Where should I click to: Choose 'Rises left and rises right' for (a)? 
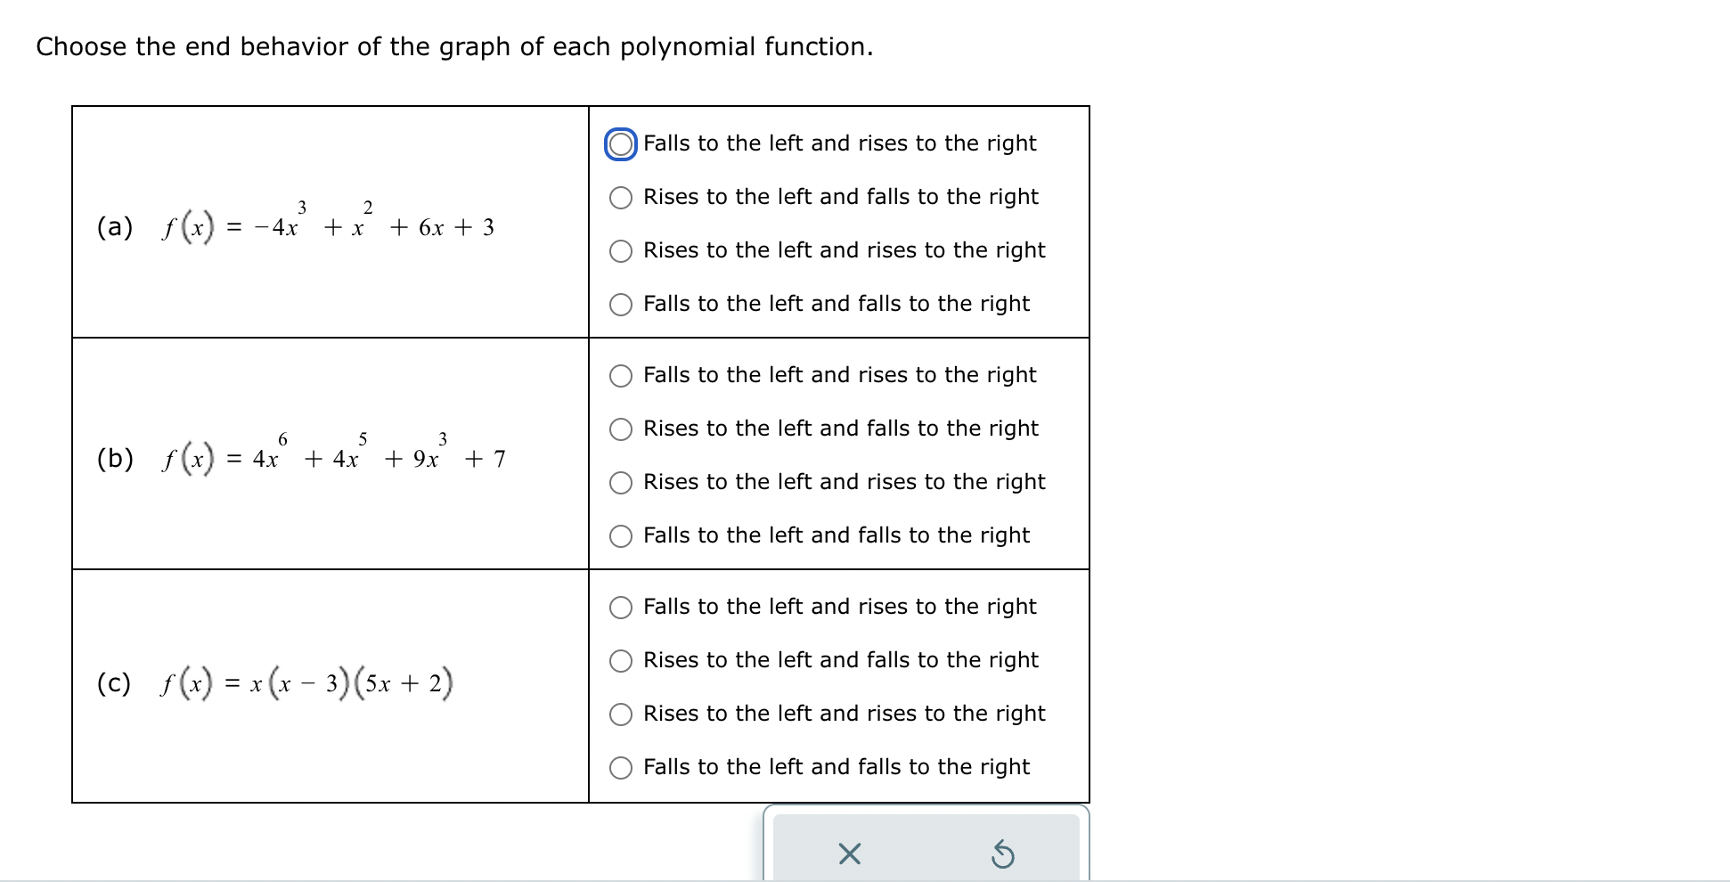pos(621,251)
